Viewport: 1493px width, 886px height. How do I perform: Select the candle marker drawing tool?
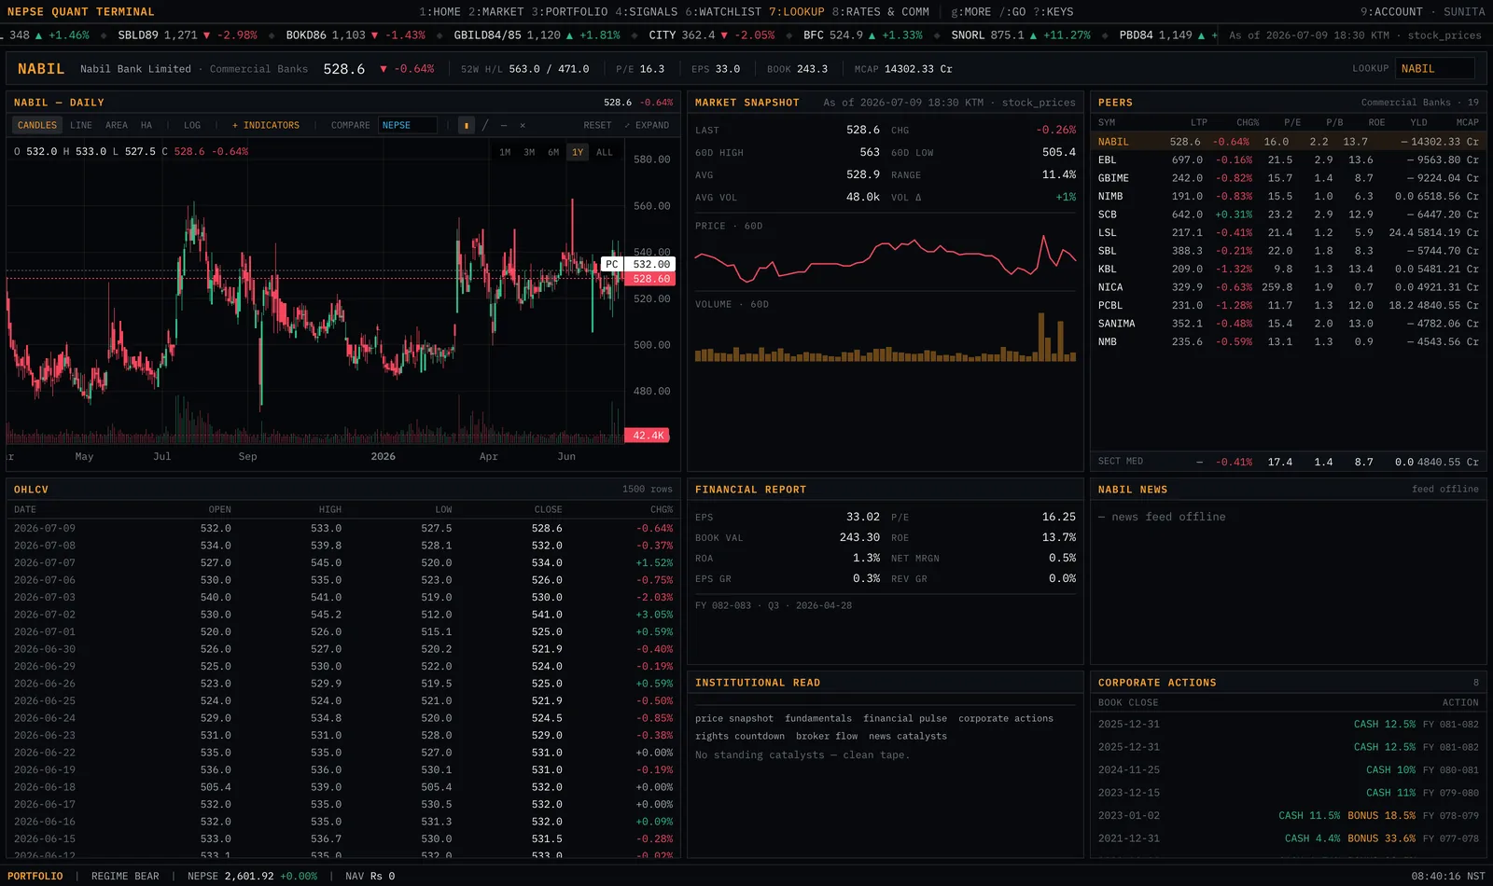467,125
